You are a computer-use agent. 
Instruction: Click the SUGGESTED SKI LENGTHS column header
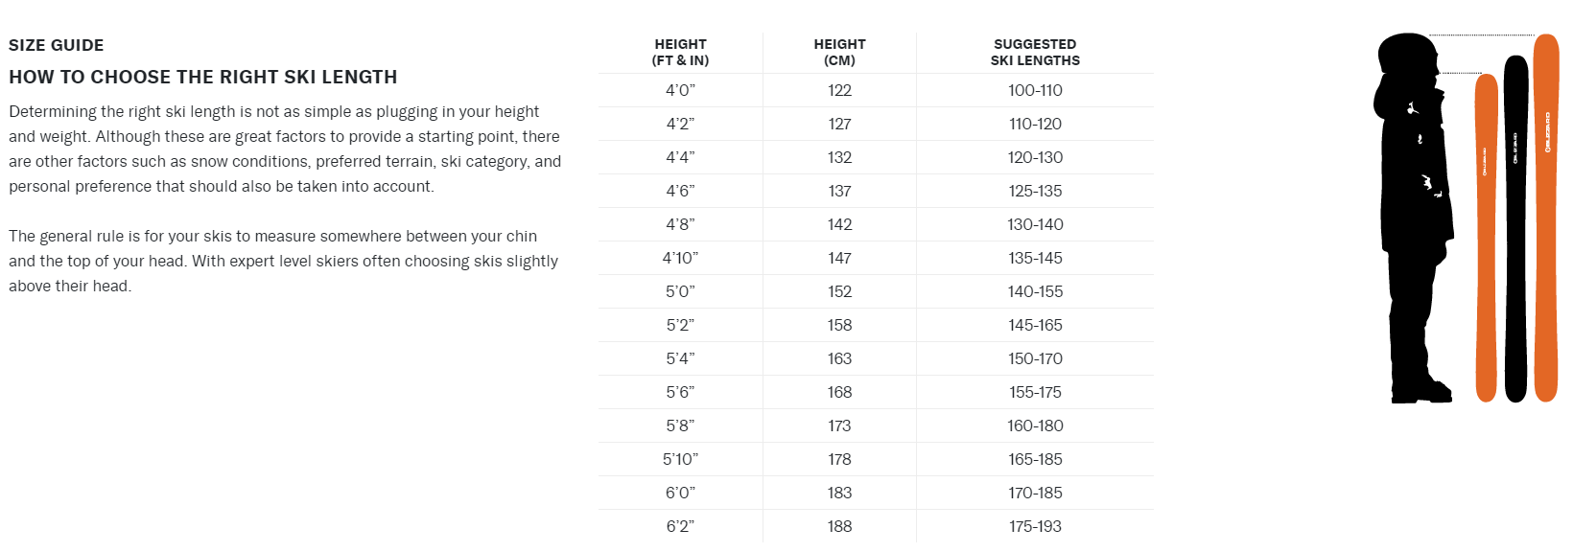pos(1035,52)
